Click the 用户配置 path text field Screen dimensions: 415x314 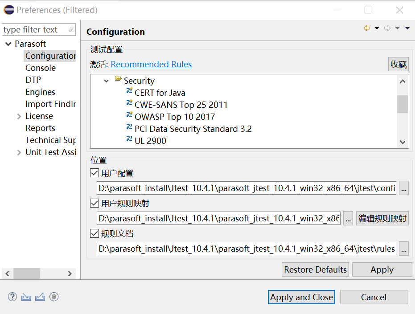pos(247,188)
